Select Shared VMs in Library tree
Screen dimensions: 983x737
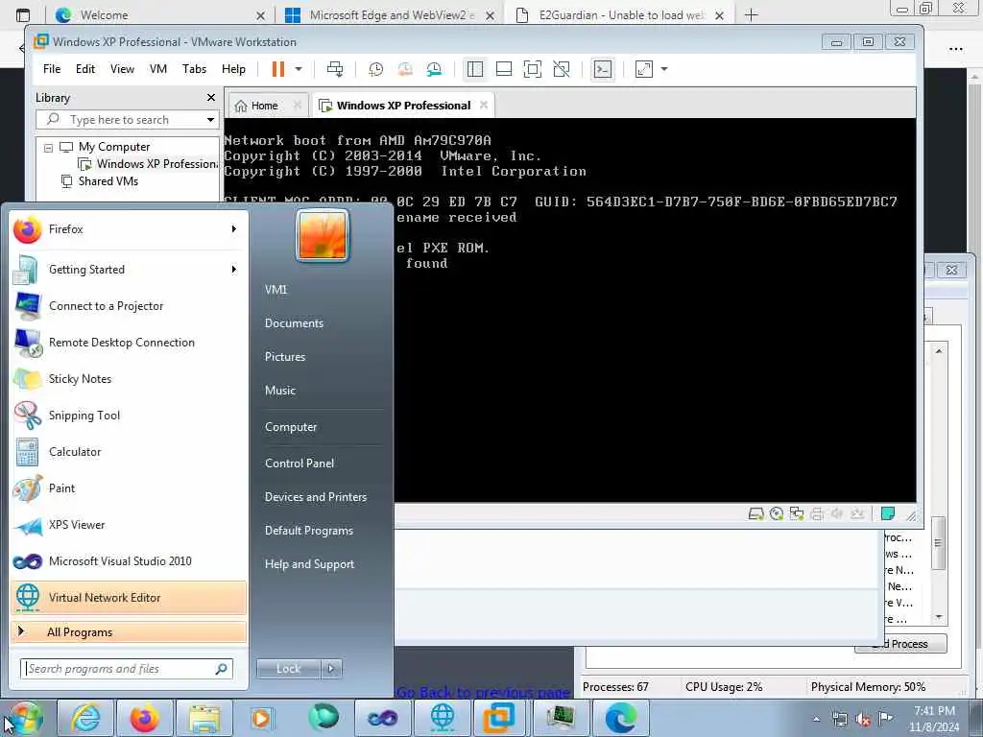click(x=99, y=181)
